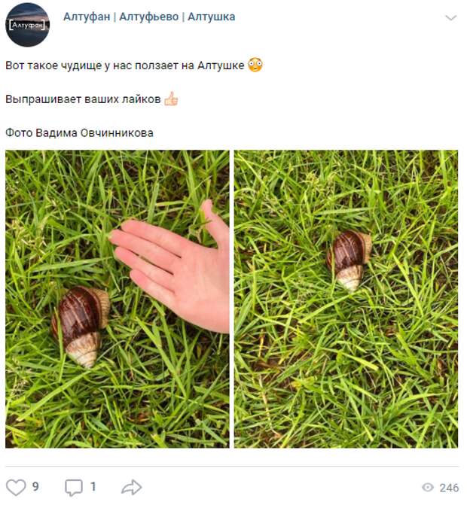
Task: Like the post with the heart icon
Action: pyautogui.click(x=16, y=487)
